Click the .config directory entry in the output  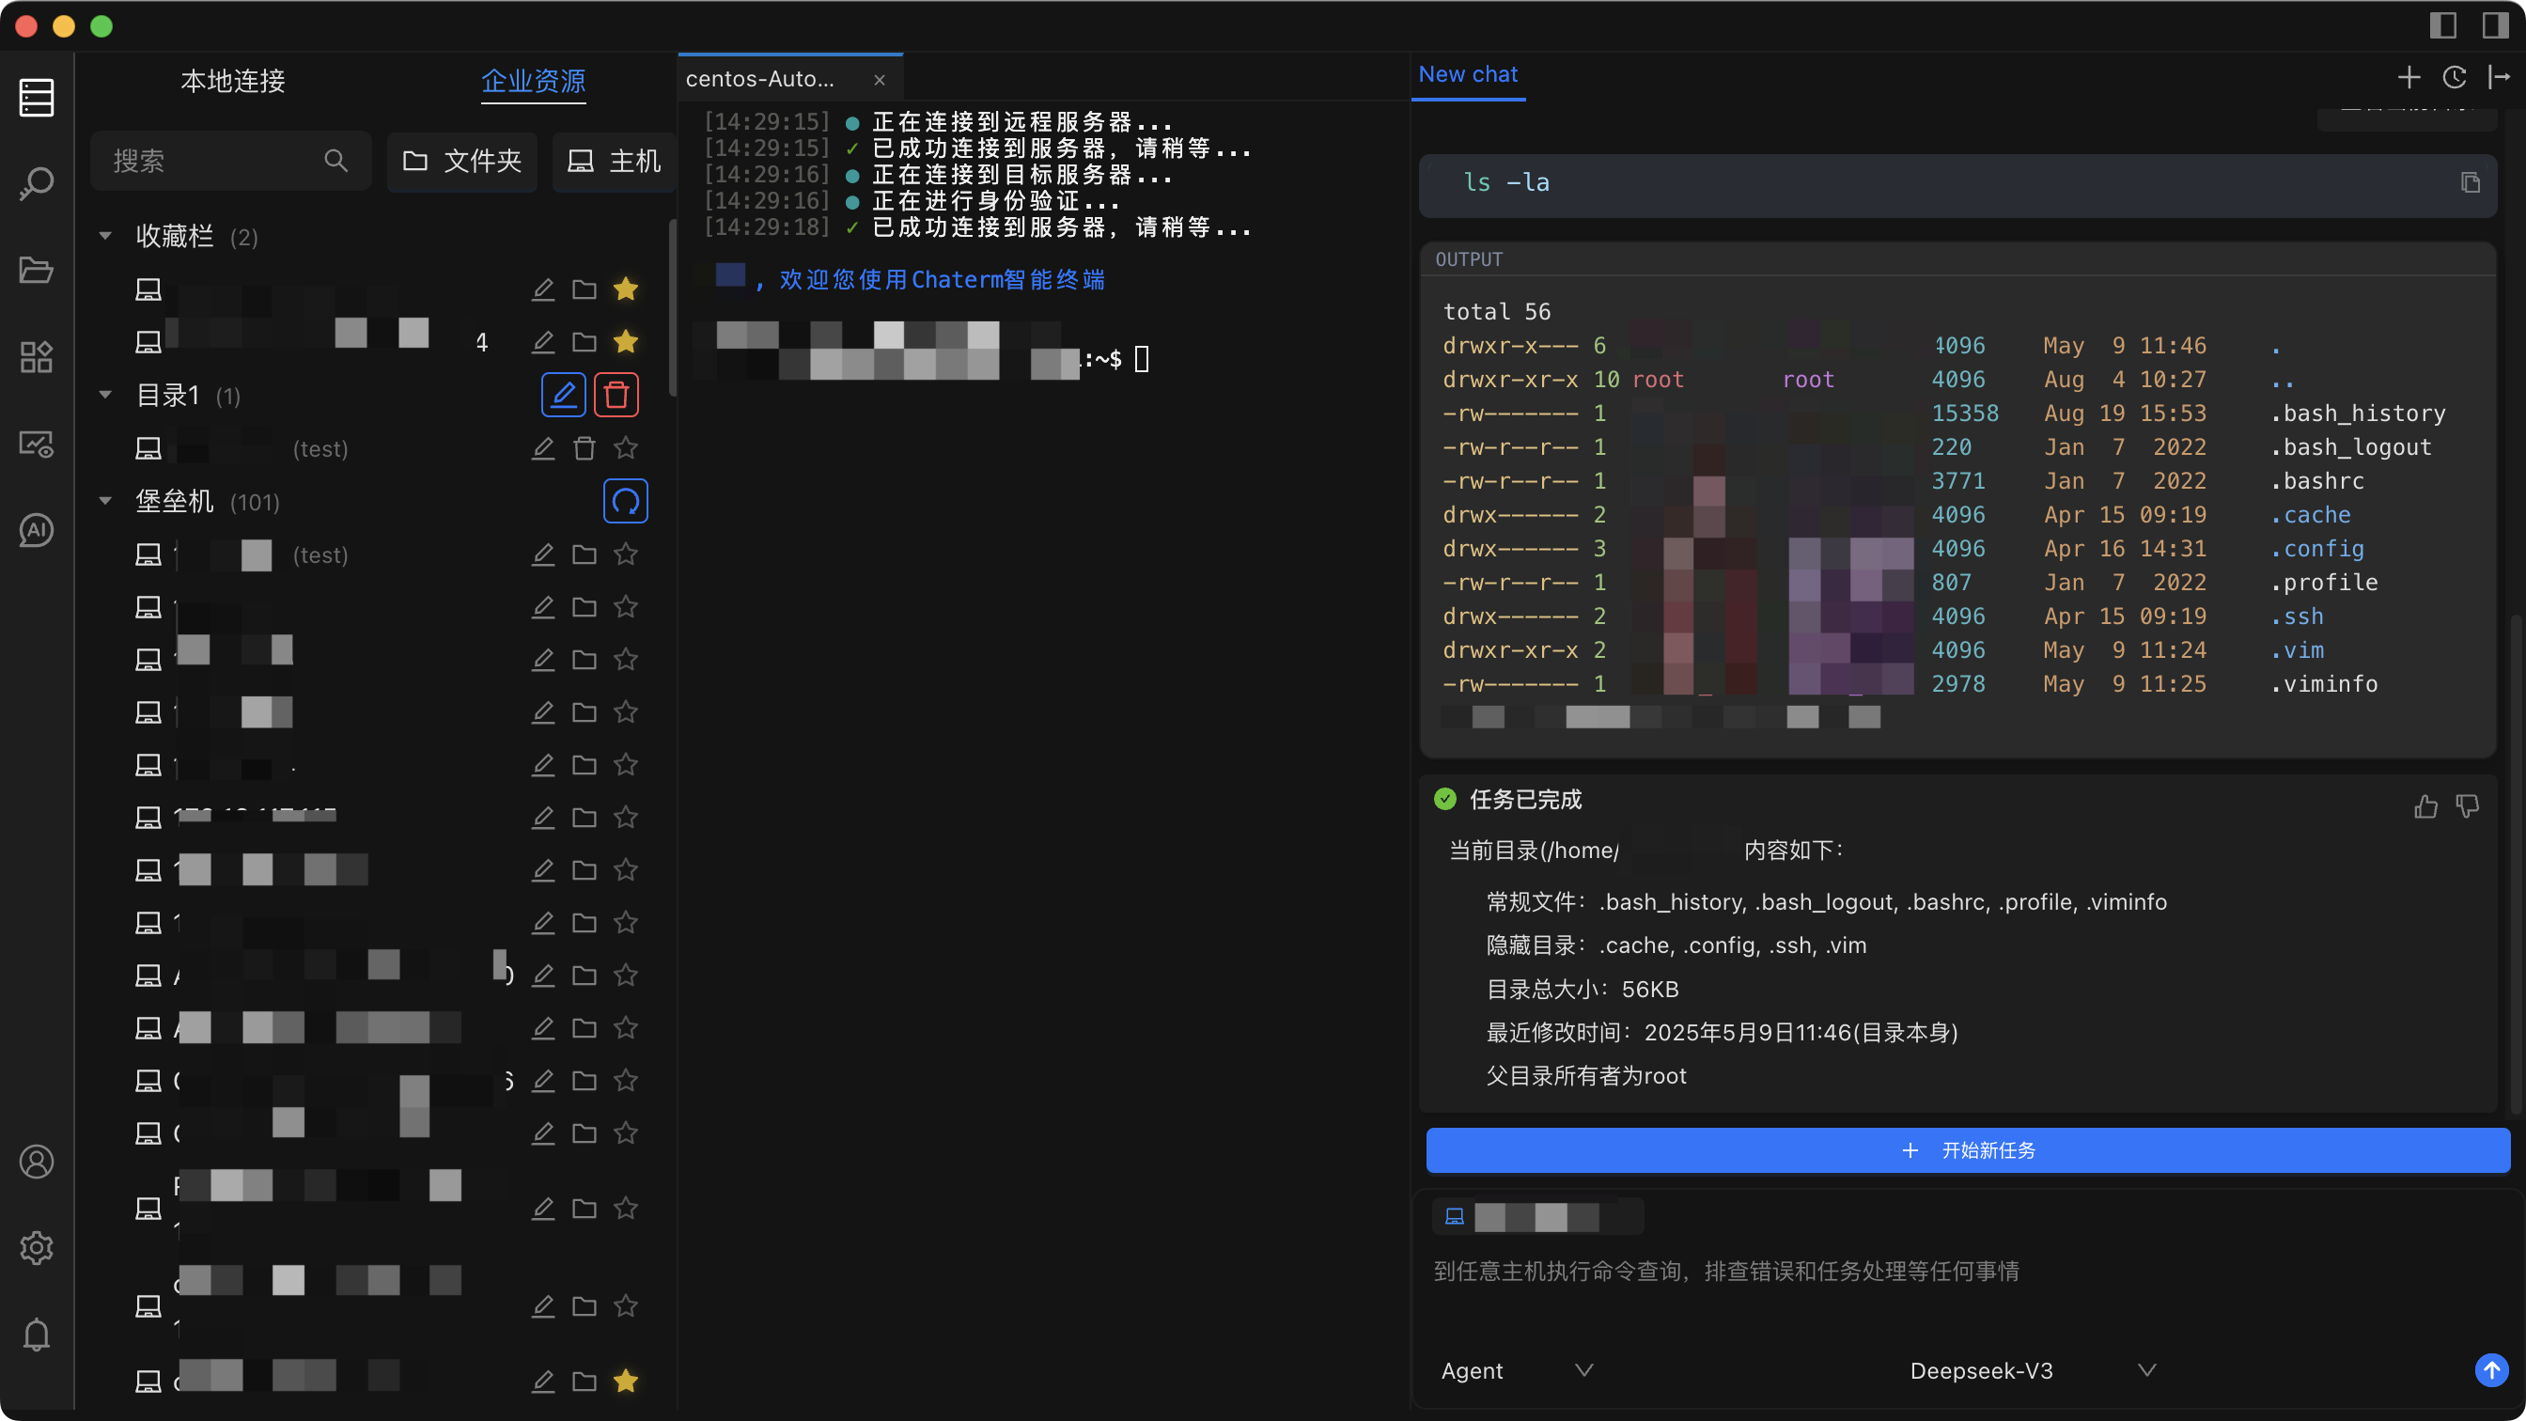point(2317,548)
